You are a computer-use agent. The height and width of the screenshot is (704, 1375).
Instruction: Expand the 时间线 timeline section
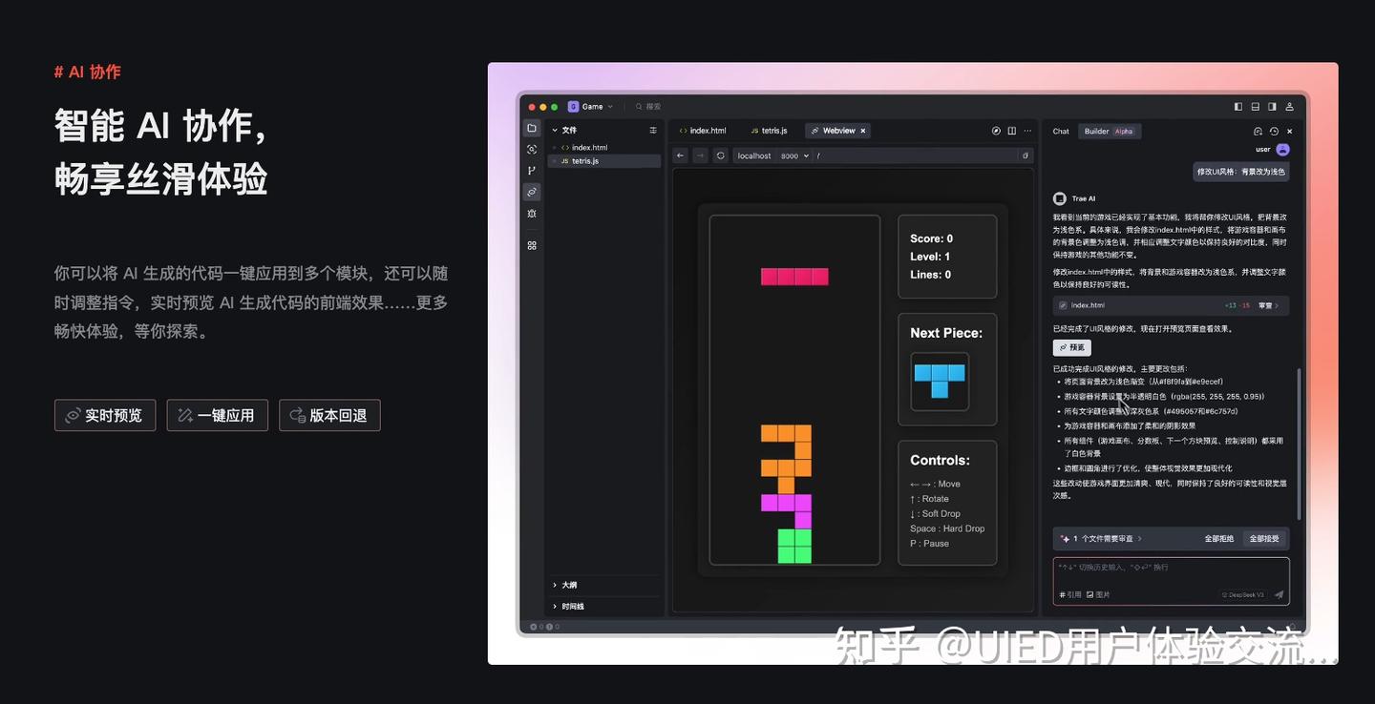(570, 606)
